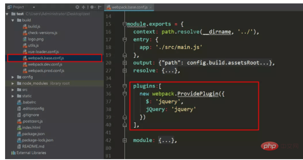Expand the config folder
The width and height of the screenshot is (303, 160).
pos(13,77)
